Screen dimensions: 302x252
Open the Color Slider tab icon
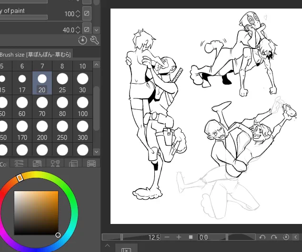pos(19,163)
